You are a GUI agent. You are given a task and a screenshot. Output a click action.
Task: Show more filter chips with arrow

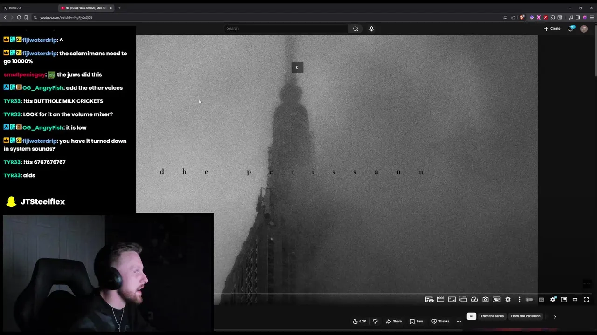click(555, 316)
